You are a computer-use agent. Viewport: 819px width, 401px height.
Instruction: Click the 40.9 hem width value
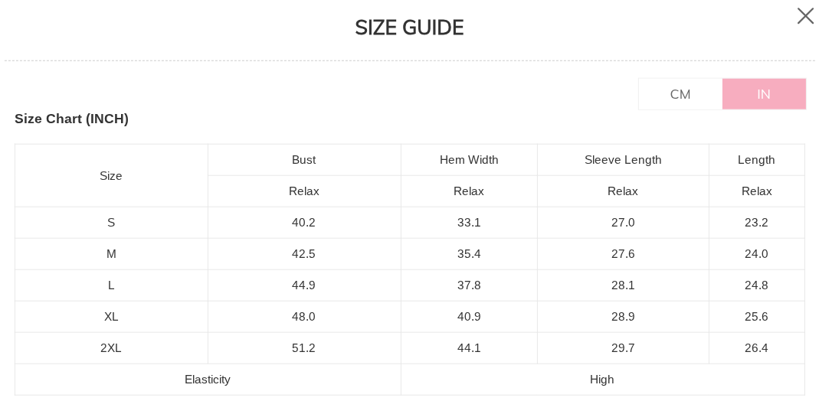469,317
